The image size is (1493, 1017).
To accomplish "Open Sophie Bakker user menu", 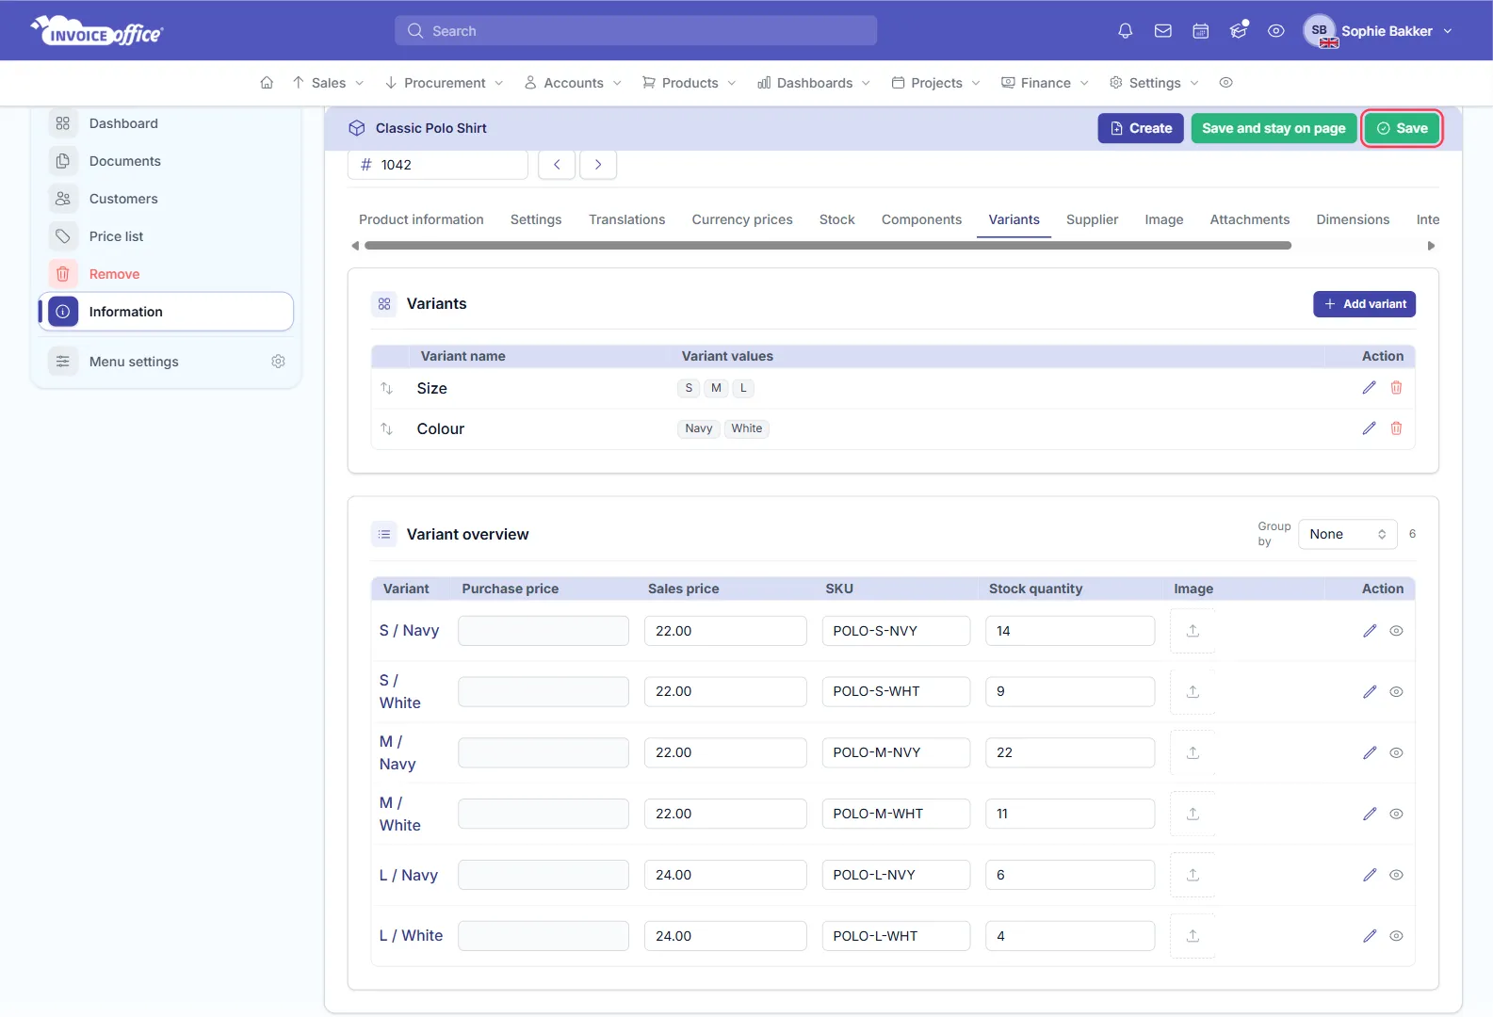I will [1378, 31].
